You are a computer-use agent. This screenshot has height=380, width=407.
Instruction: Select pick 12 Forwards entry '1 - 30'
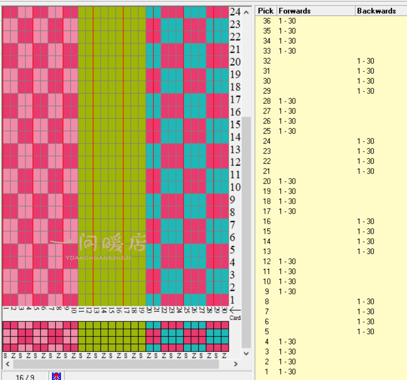click(287, 262)
